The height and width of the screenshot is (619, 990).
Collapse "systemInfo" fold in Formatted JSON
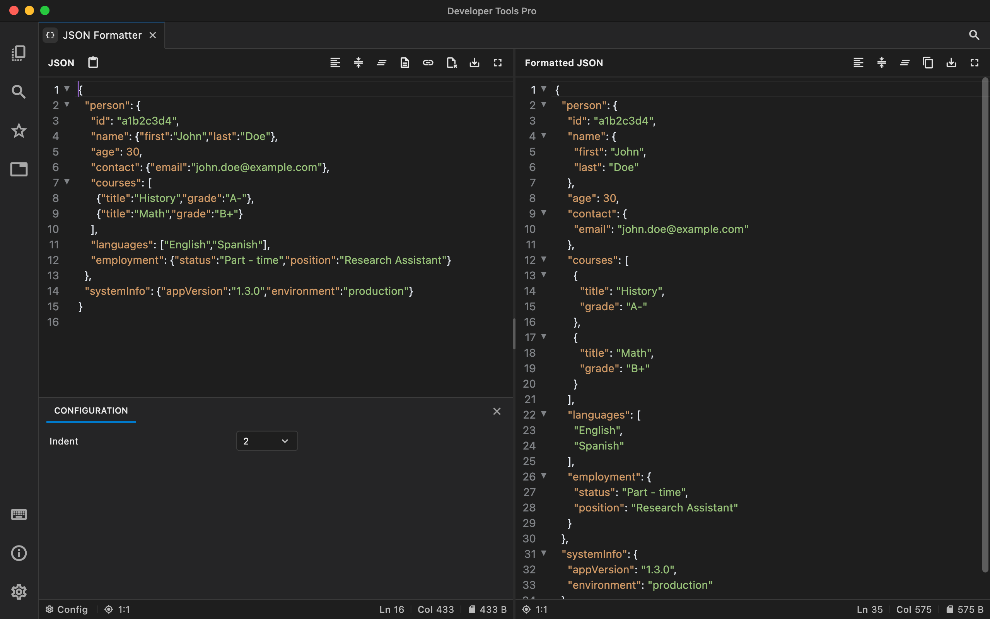coord(544,553)
